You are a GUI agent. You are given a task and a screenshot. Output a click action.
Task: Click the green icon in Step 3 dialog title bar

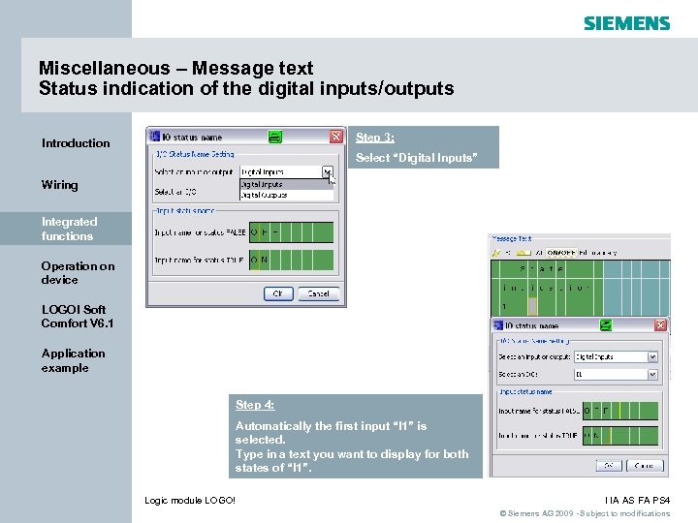pos(275,137)
